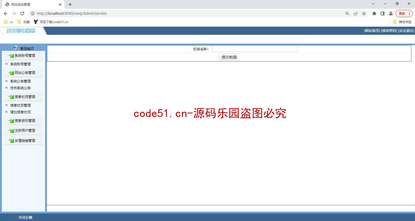The height and width of the screenshot is (221, 415).
Task: Click the address bar URL
Action: tap(72, 13)
